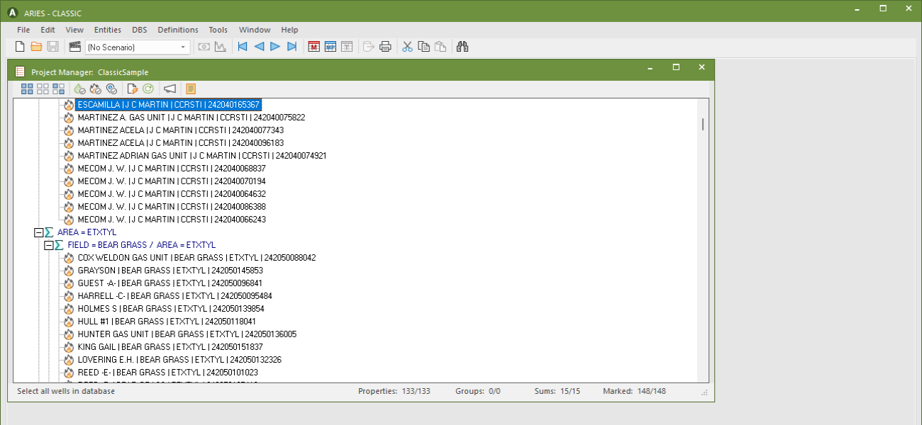Select MECOM J. W. 242040068837 well
Screen dimensions: 922x425
171,169
